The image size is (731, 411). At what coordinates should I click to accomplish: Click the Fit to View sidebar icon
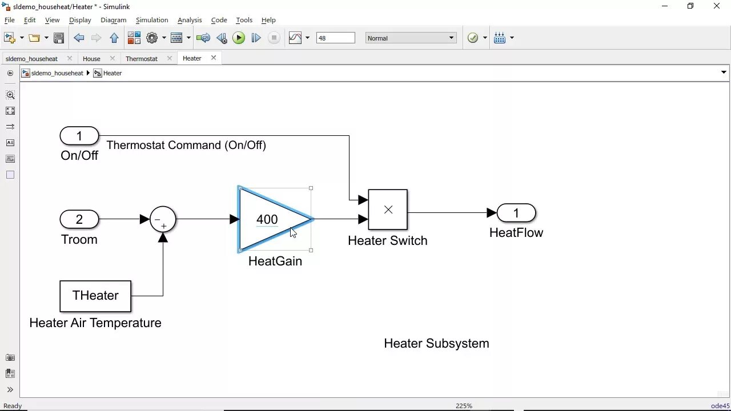10,111
